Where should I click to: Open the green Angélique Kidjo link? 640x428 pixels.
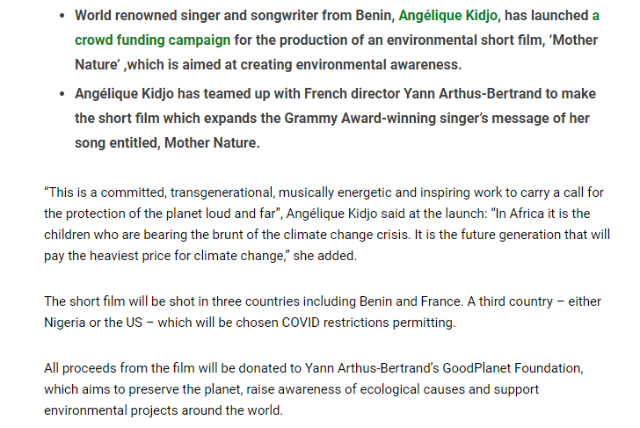(447, 16)
